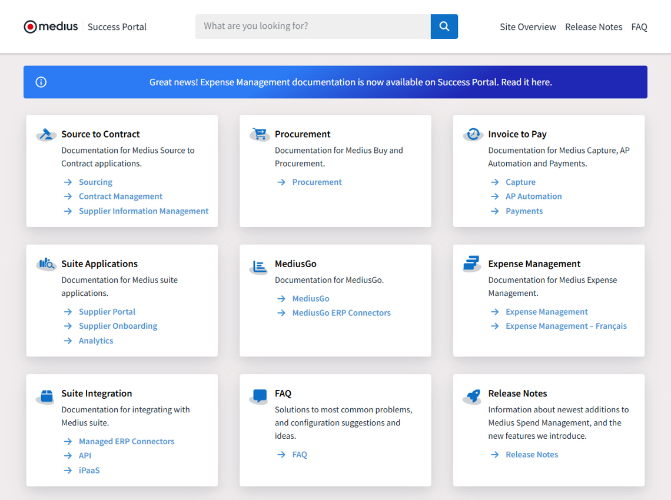Open Expense Management – Français documentation
The width and height of the screenshot is (671, 500).
coord(566,326)
